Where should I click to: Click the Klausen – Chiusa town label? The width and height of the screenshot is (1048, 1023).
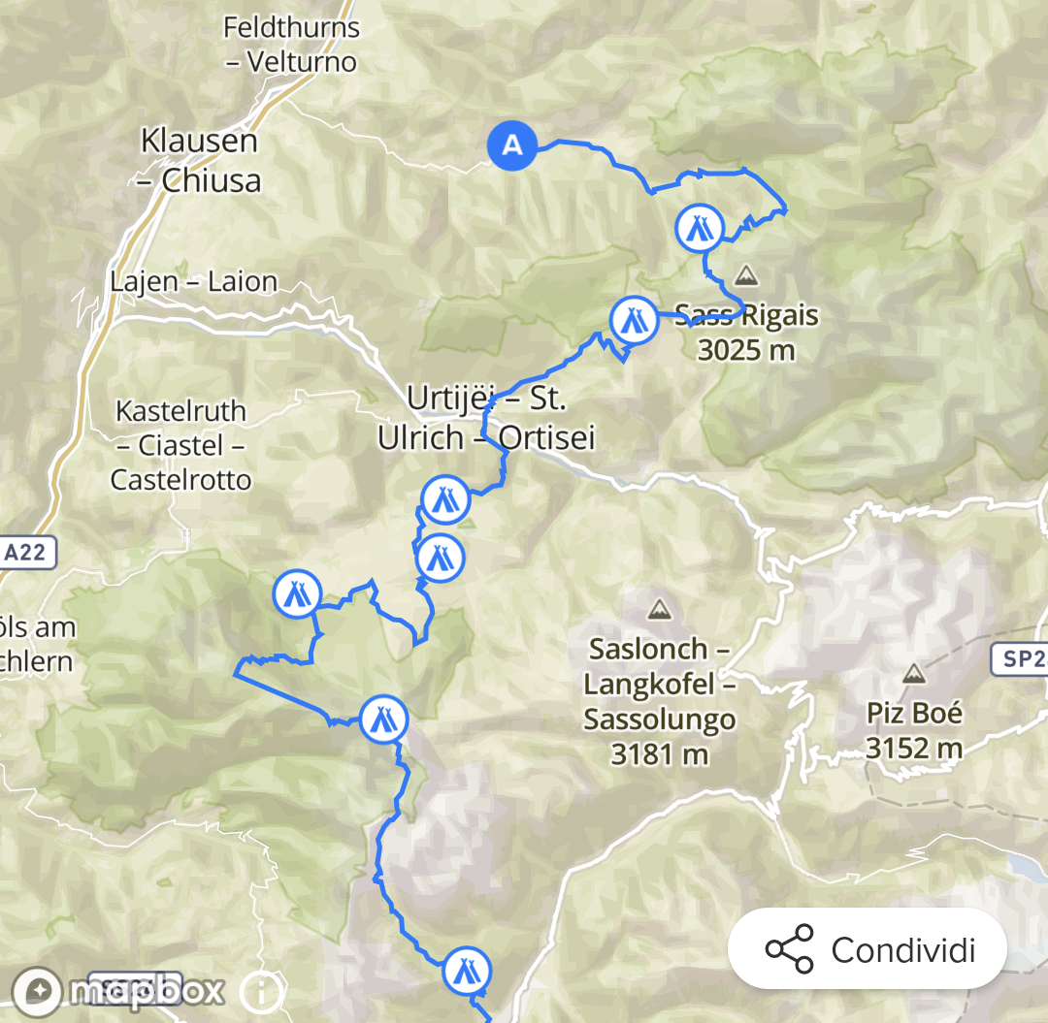pos(199,161)
